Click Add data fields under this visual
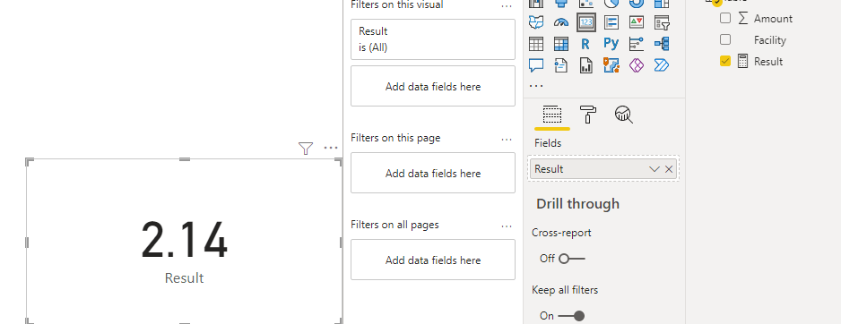Screen dimensions: 841x324 point(433,86)
